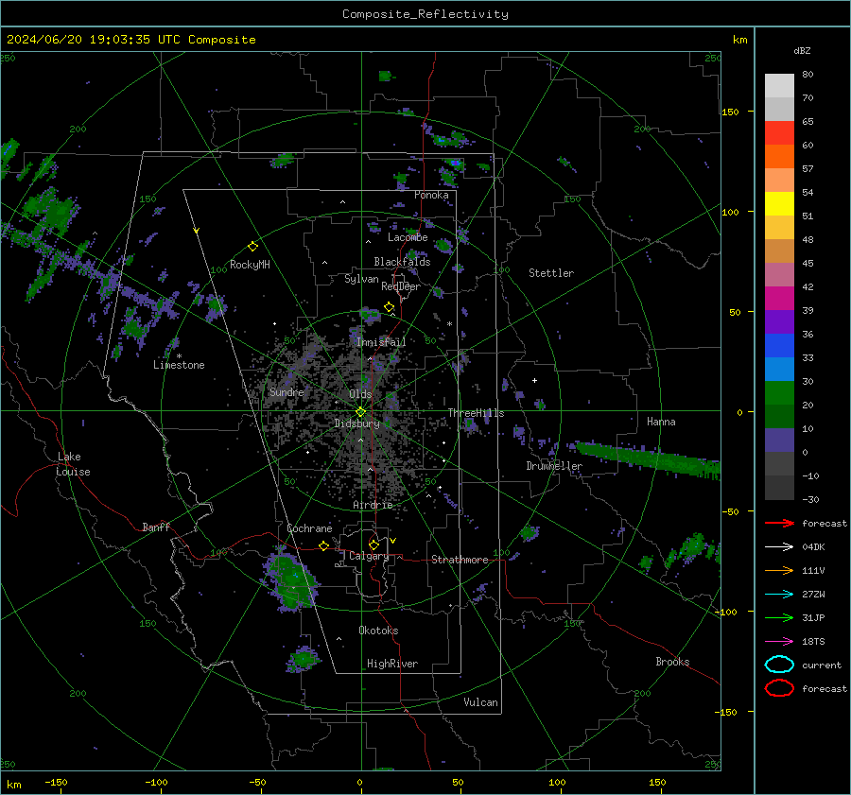Select the 'Okotoks' town label
This screenshot has width=851, height=795.
[x=378, y=631]
